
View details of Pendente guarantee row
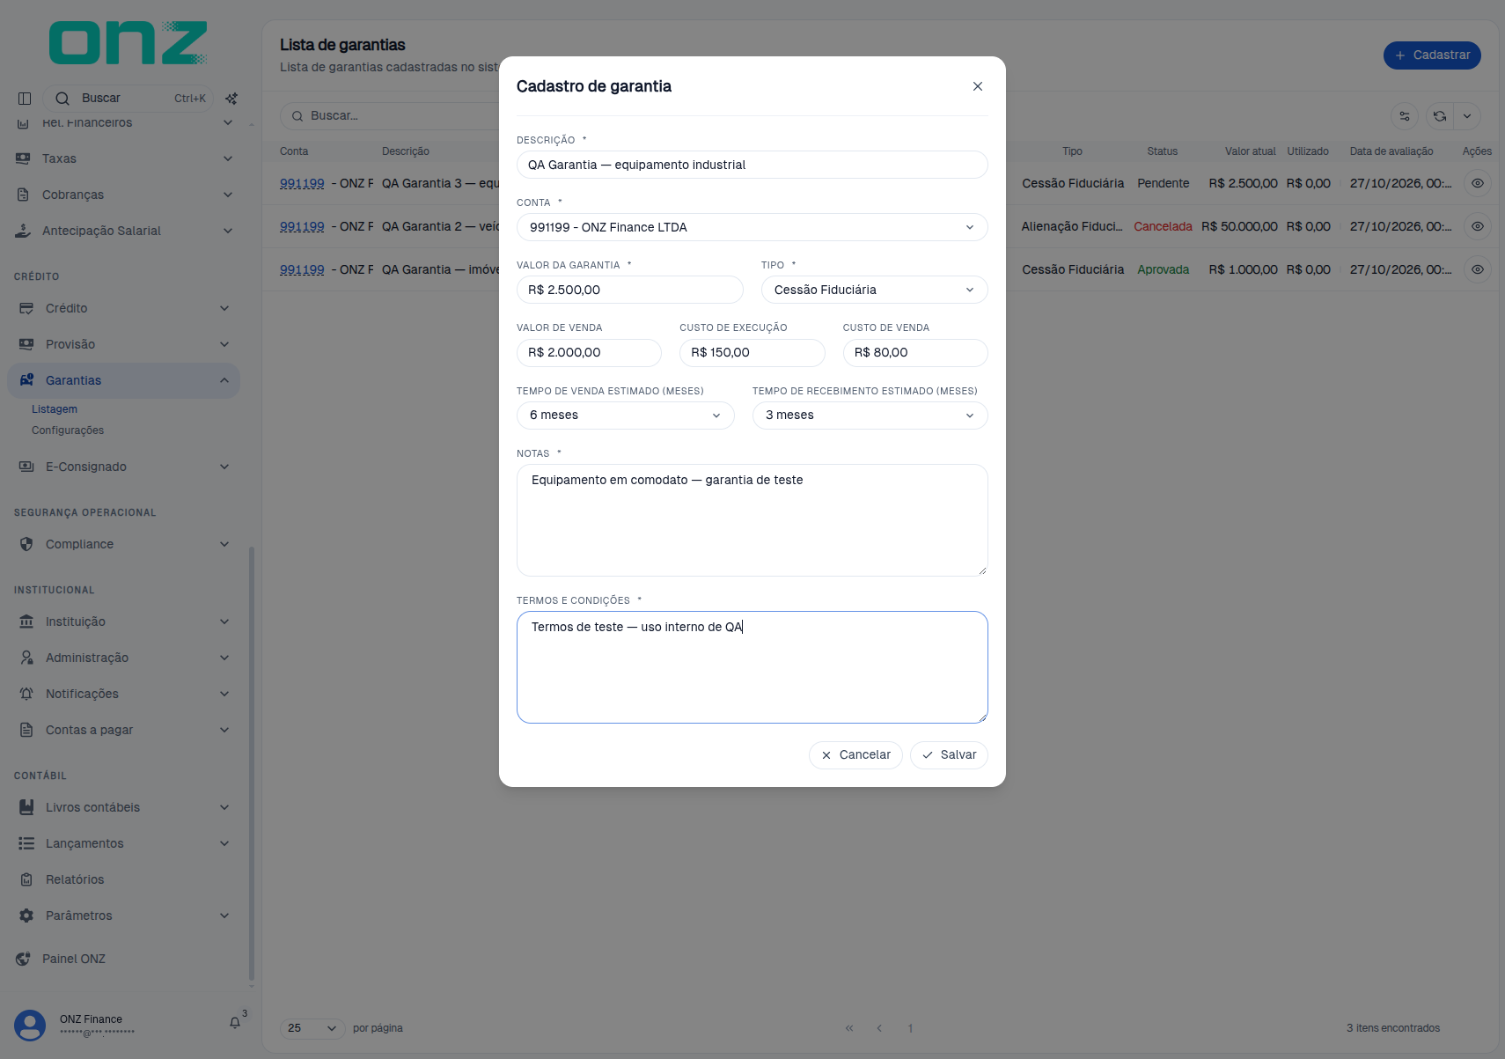tap(1478, 183)
